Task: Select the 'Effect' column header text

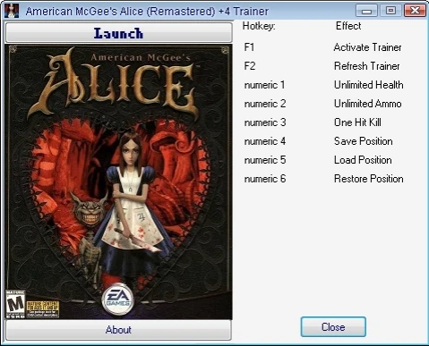Action: coord(348,26)
